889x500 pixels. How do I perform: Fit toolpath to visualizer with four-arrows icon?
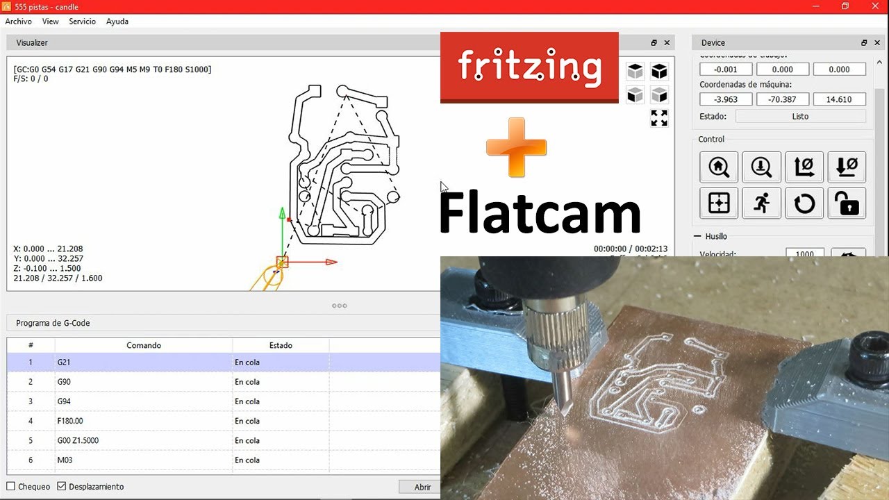tap(659, 118)
